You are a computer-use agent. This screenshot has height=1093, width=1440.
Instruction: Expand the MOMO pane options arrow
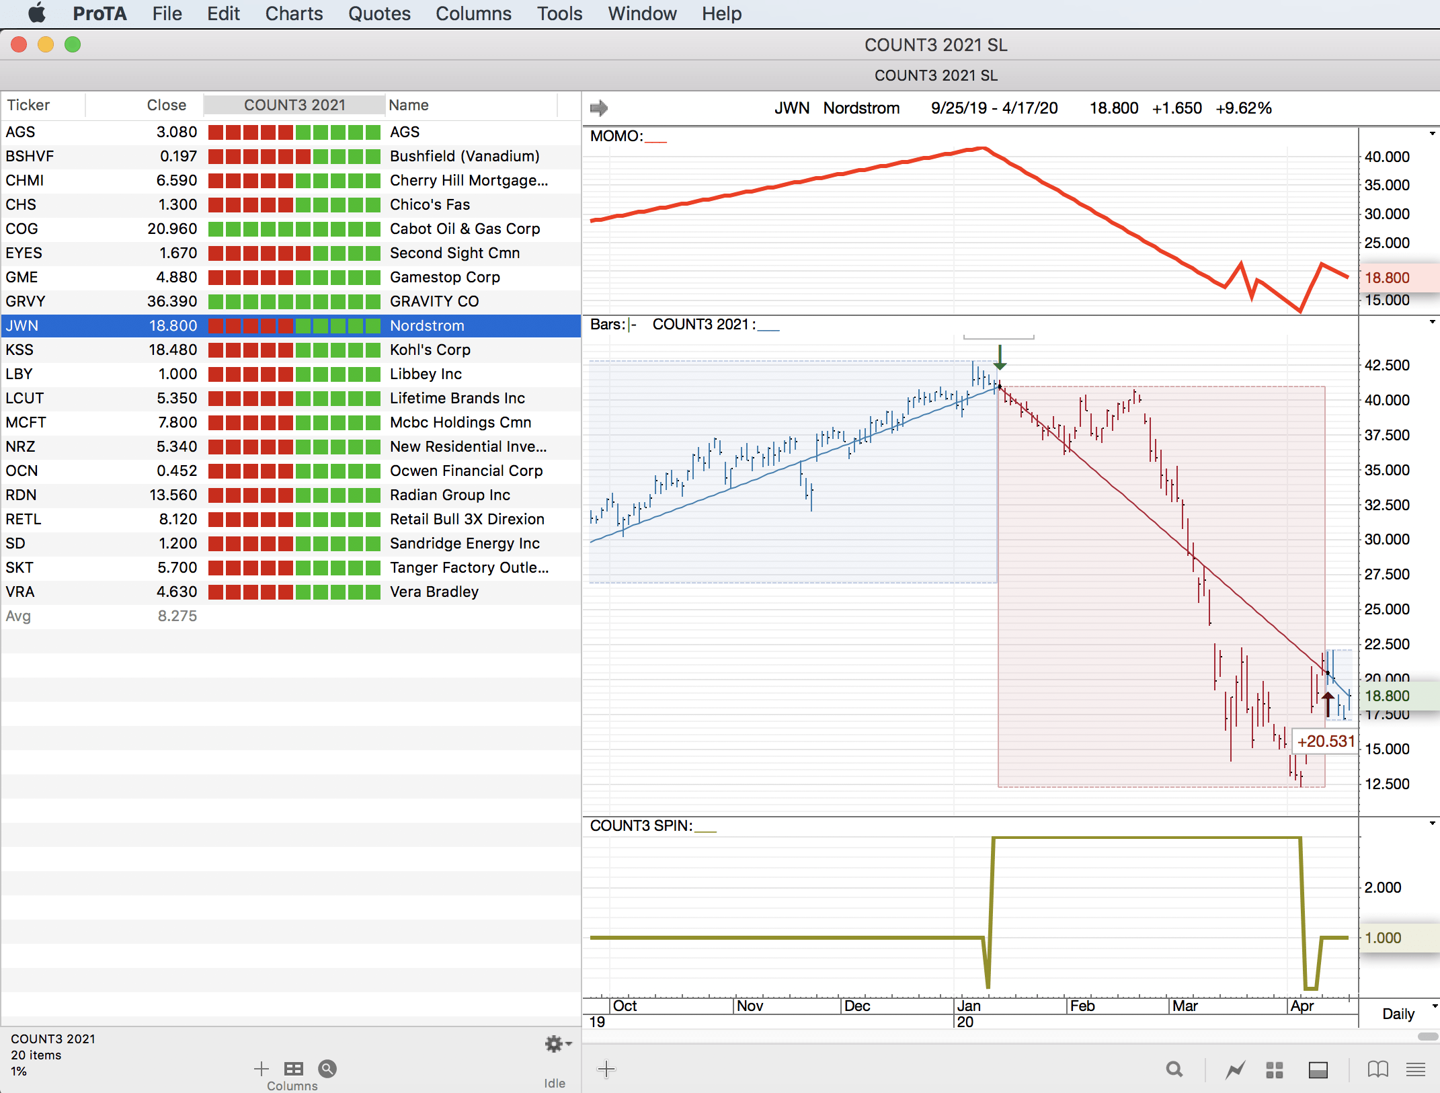(1432, 134)
